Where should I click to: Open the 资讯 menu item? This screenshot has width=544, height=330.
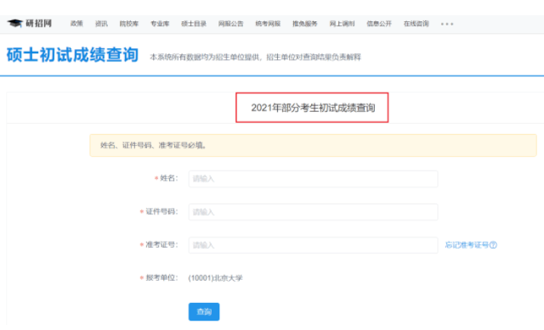(x=101, y=24)
